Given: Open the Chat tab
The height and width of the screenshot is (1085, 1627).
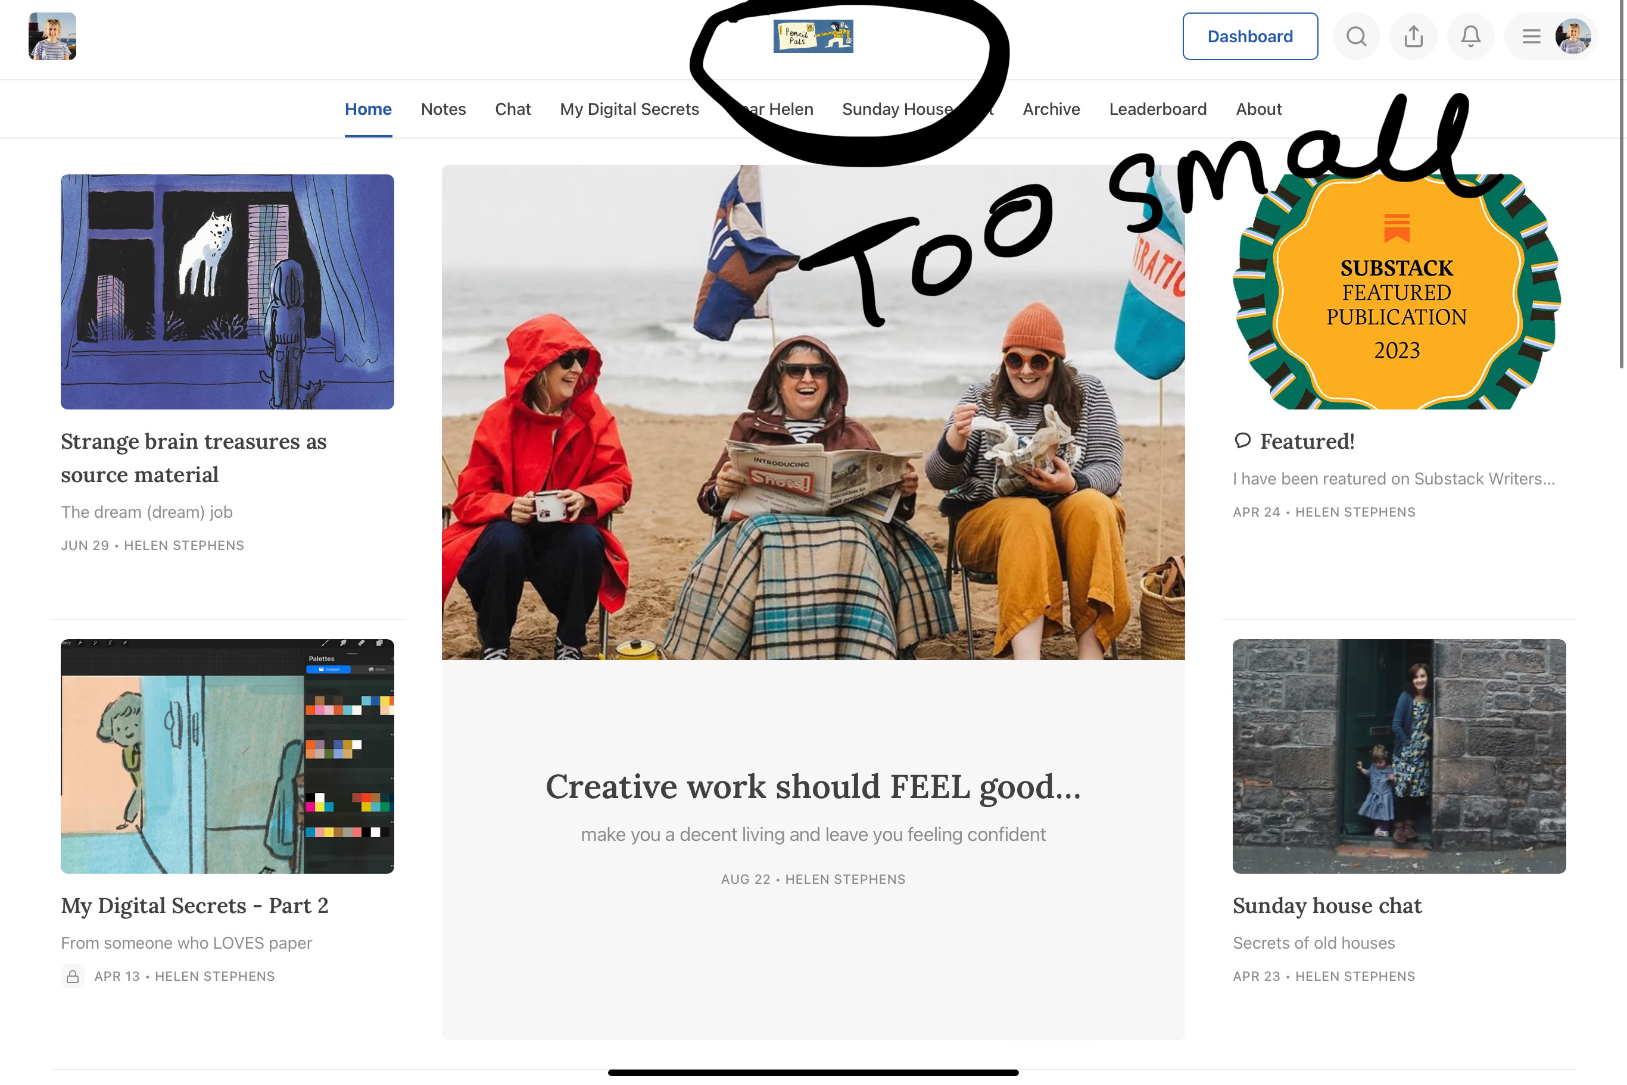Looking at the screenshot, I should (512, 110).
